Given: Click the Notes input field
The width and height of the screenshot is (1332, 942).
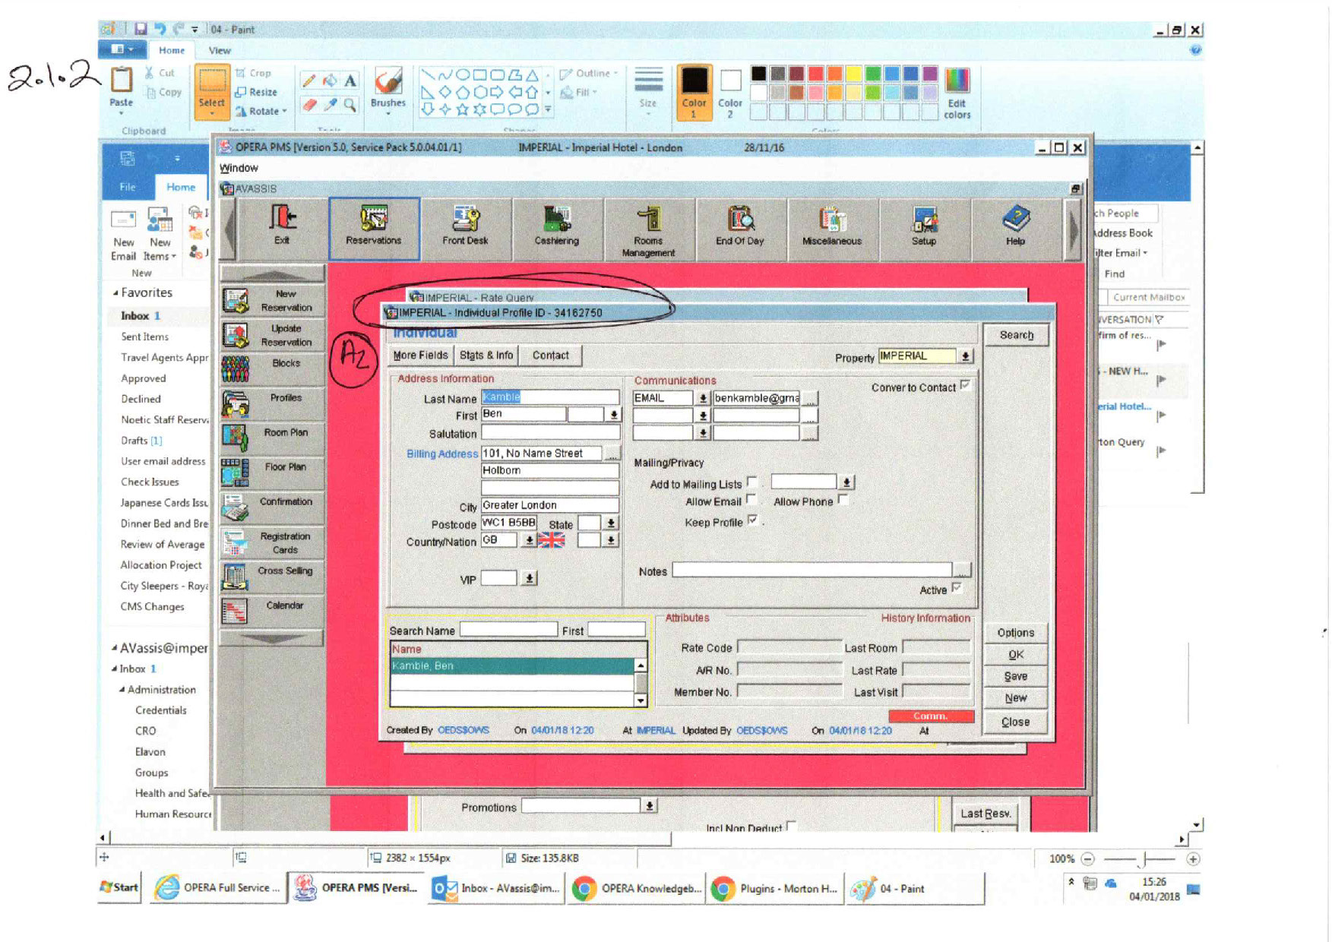Looking at the screenshot, I should click(812, 570).
